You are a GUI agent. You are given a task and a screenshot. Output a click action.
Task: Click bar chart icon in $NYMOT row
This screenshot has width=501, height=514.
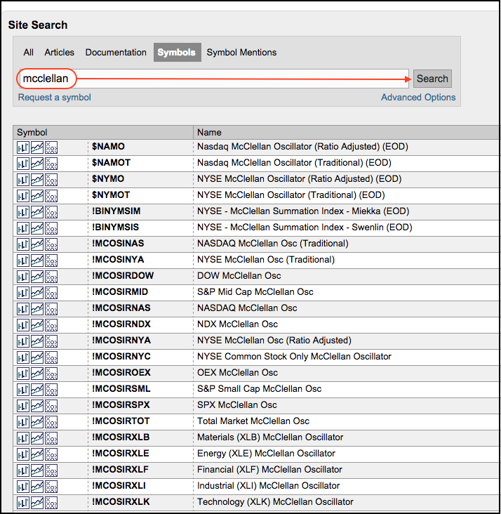[x=23, y=195]
